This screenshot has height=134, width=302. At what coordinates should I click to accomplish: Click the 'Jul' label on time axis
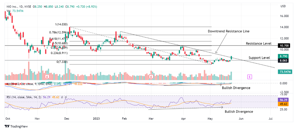[x=271, y=119]
